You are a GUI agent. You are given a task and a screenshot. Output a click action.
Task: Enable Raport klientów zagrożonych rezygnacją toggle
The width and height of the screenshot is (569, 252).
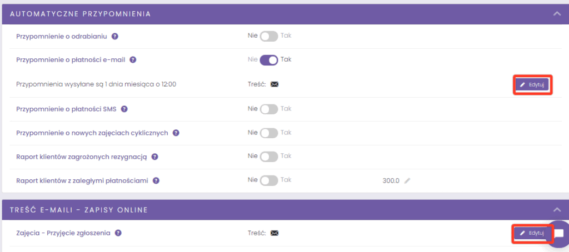coord(269,157)
